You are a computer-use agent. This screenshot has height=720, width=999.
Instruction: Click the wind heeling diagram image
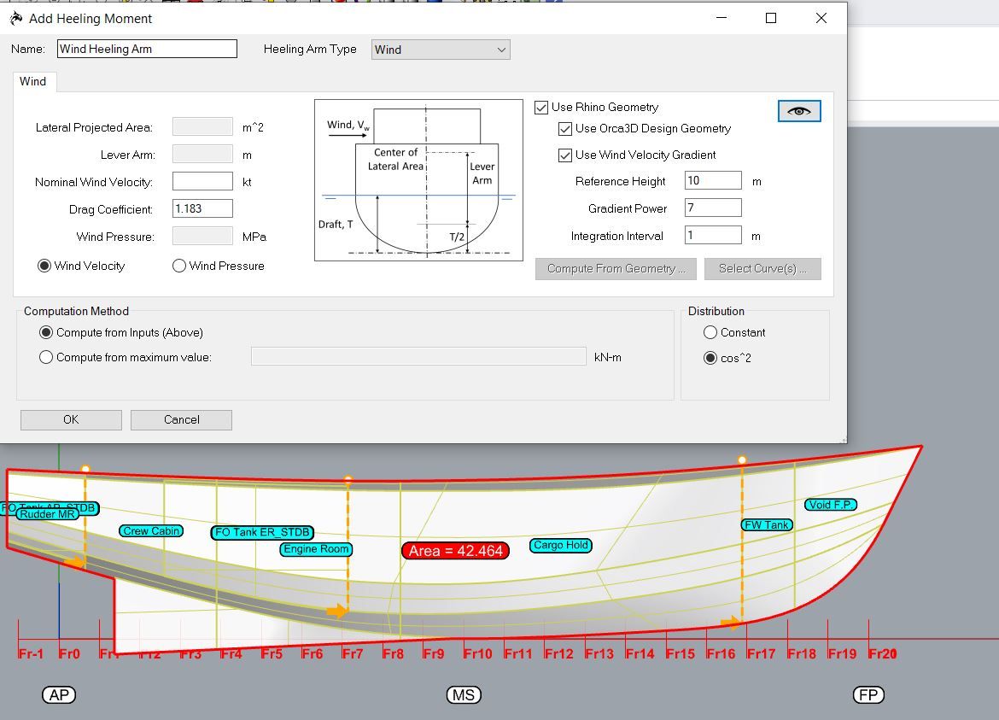click(418, 180)
